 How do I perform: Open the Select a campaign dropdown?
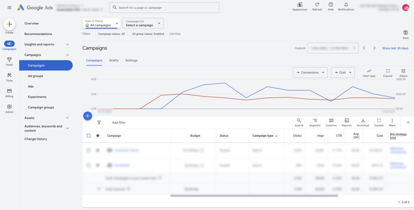(x=143, y=23)
